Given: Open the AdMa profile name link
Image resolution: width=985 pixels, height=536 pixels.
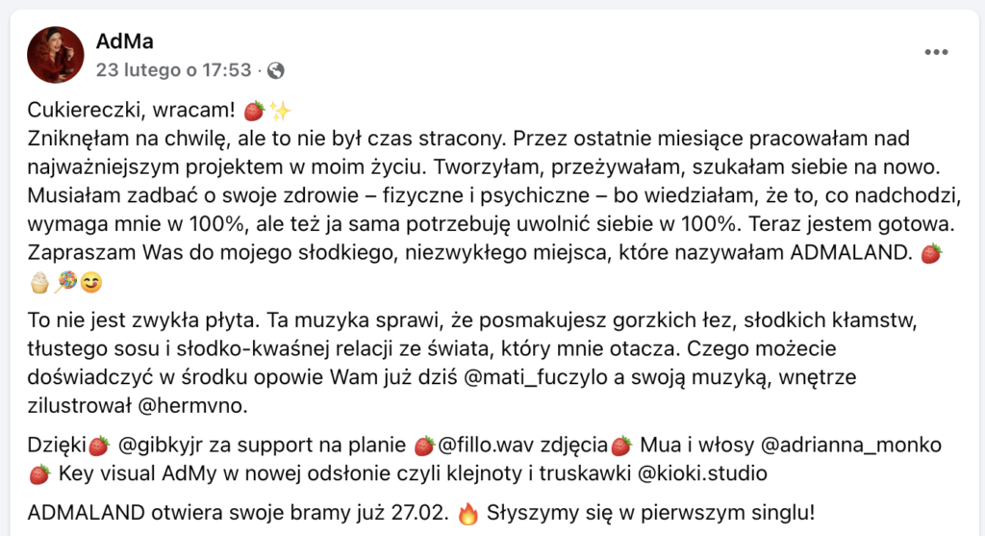Looking at the screenshot, I should click(125, 40).
